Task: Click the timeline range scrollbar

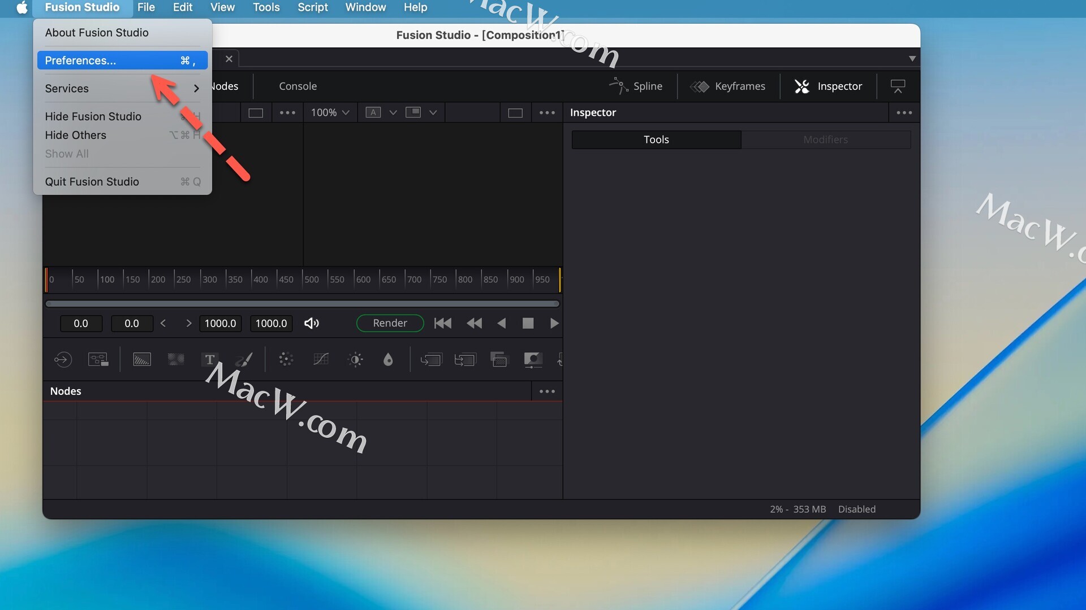Action: pyautogui.click(x=303, y=304)
